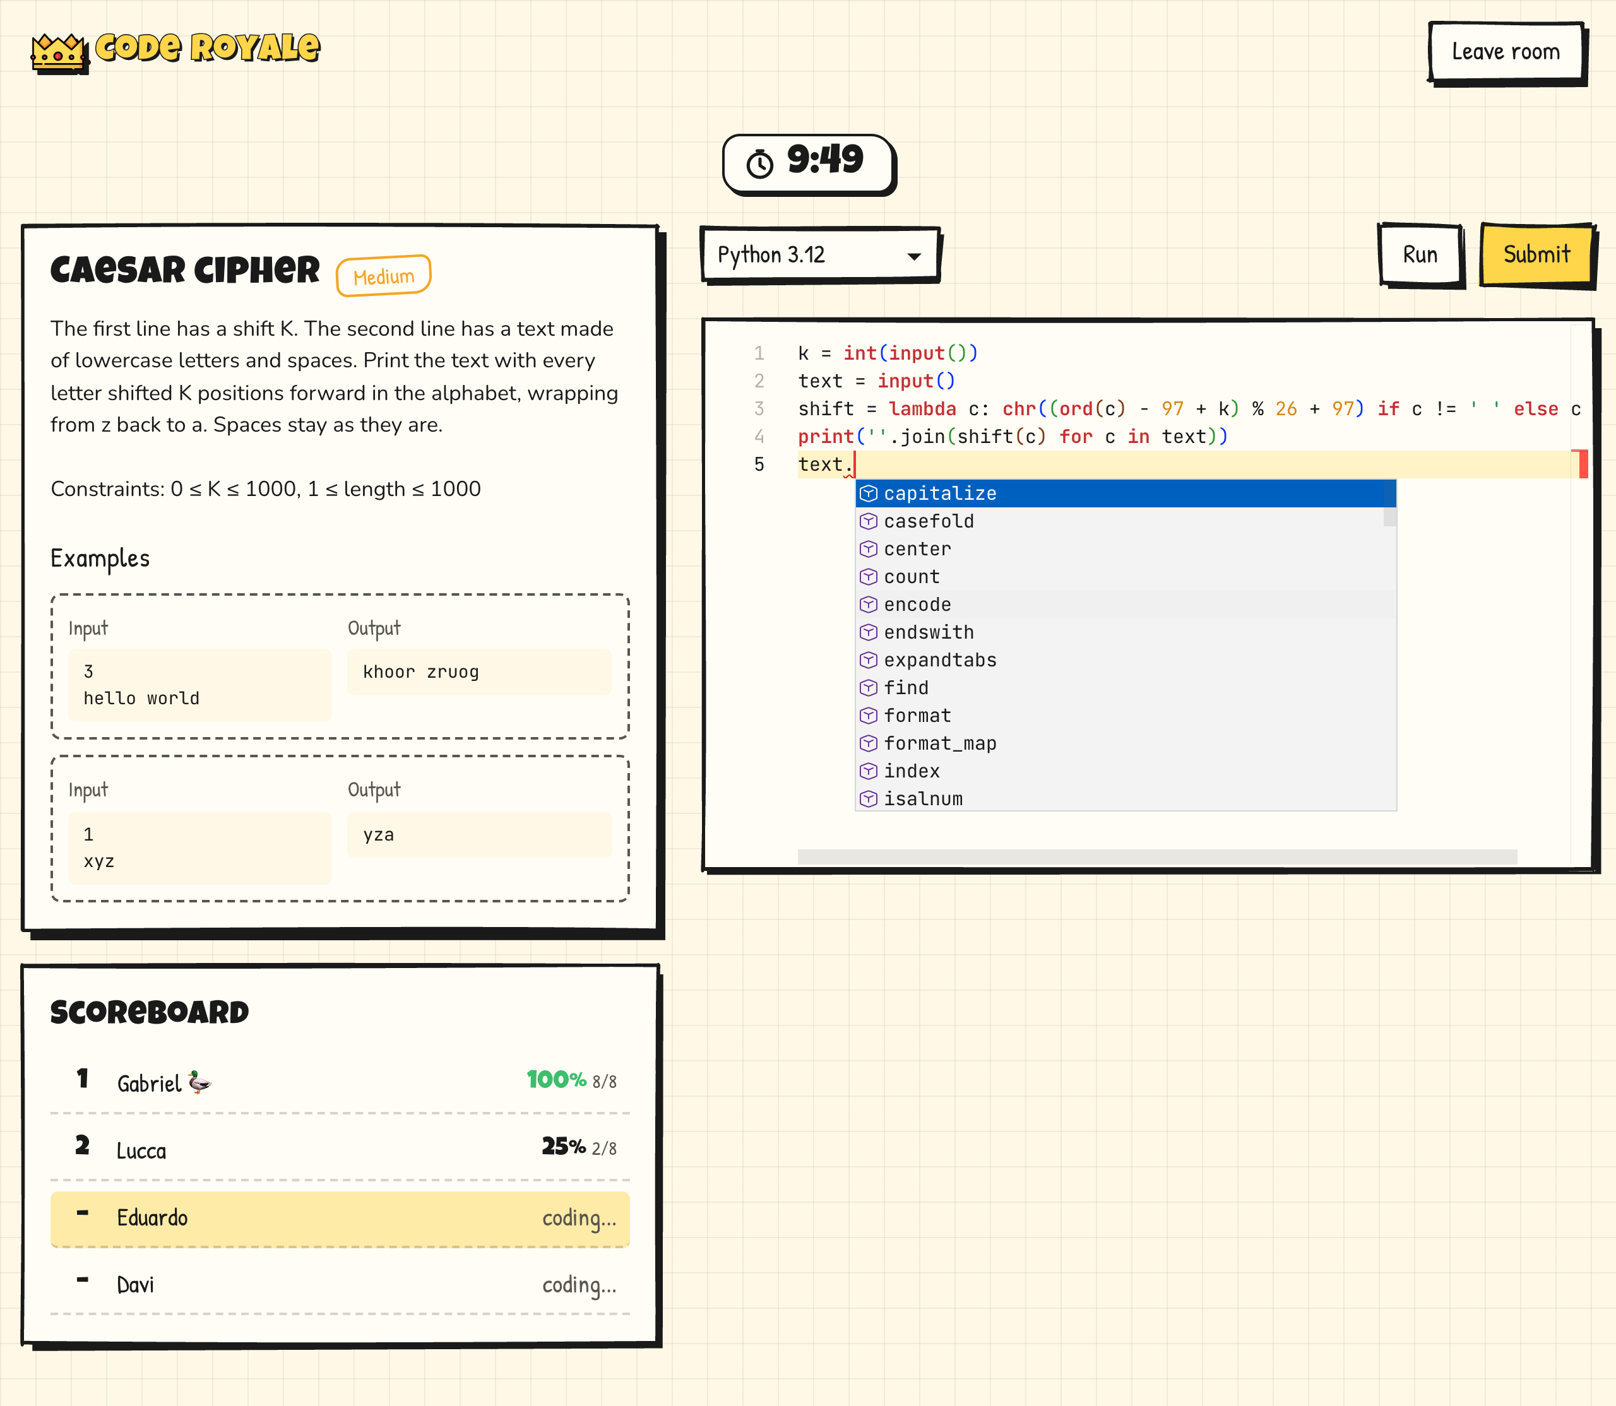
Task: Select Lucca's scoreboard row
Action: [340, 1149]
